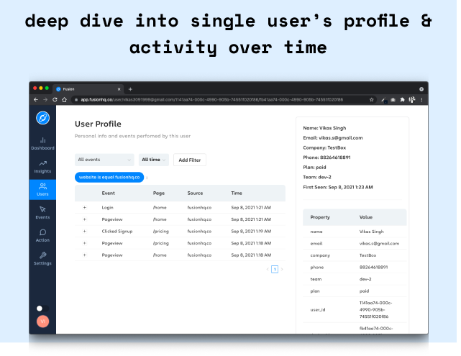
Task: Open a new browser tab
Action: tap(131, 89)
